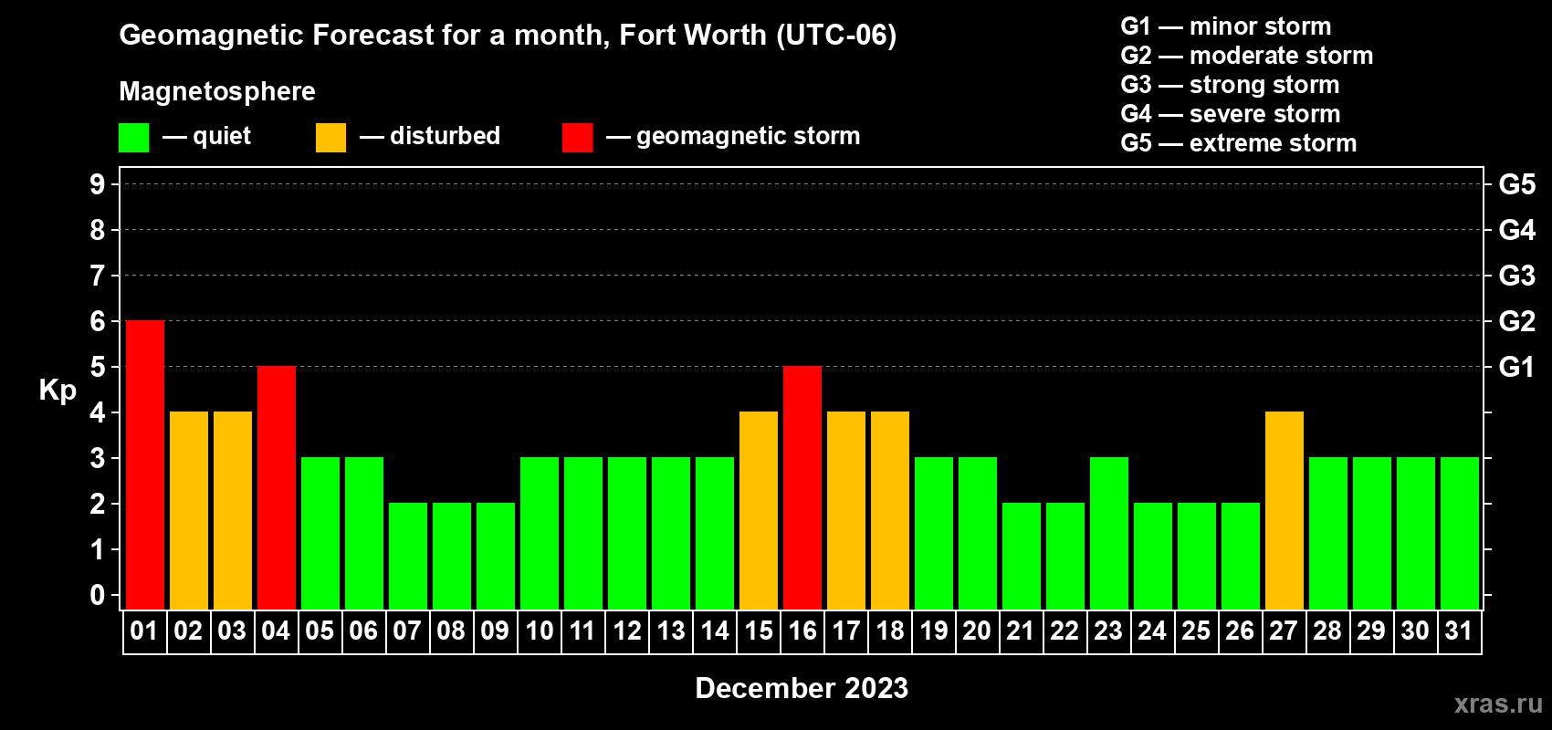Click the date label '20'
1552x730 pixels.
pyautogui.click(x=977, y=631)
